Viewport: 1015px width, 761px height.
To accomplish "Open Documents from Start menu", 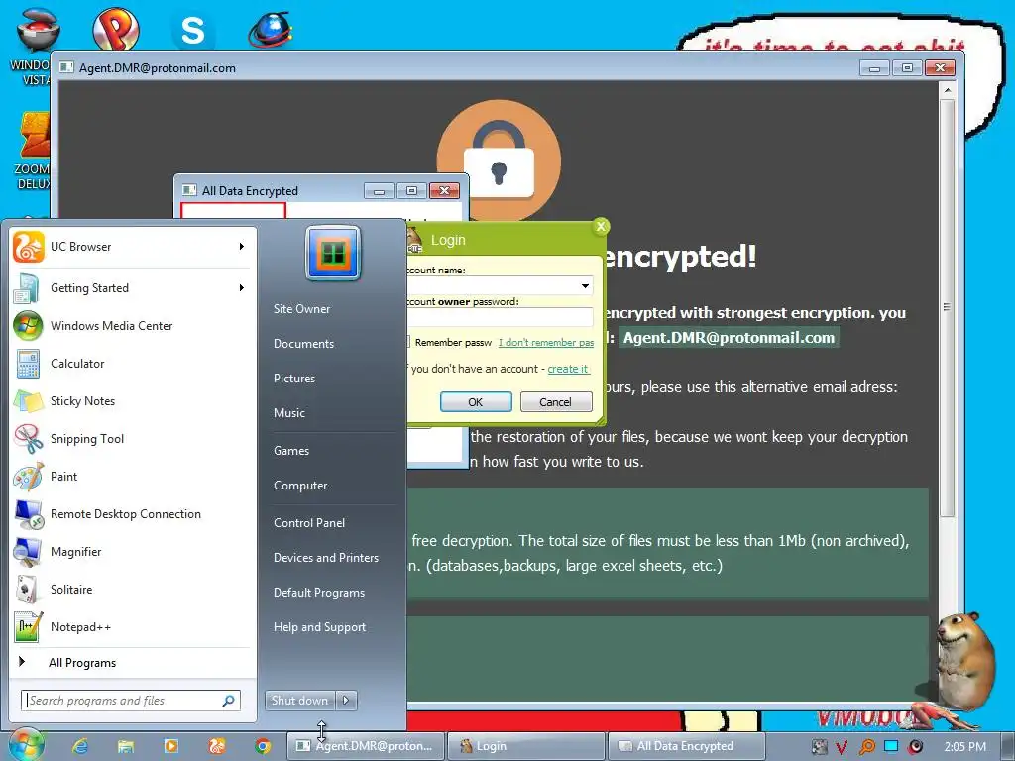I will pyautogui.click(x=303, y=344).
